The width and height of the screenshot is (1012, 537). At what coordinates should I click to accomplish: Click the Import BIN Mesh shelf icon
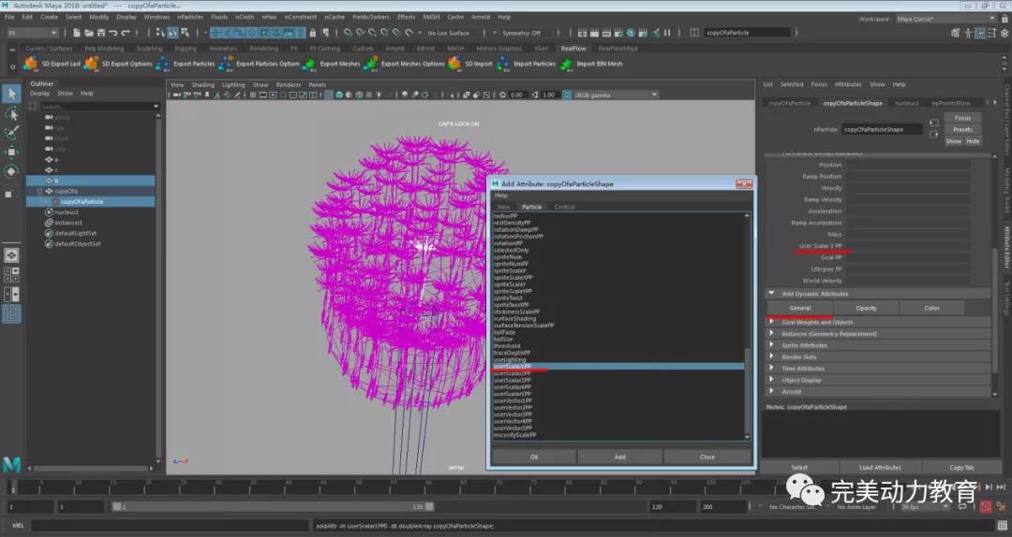point(566,64)
